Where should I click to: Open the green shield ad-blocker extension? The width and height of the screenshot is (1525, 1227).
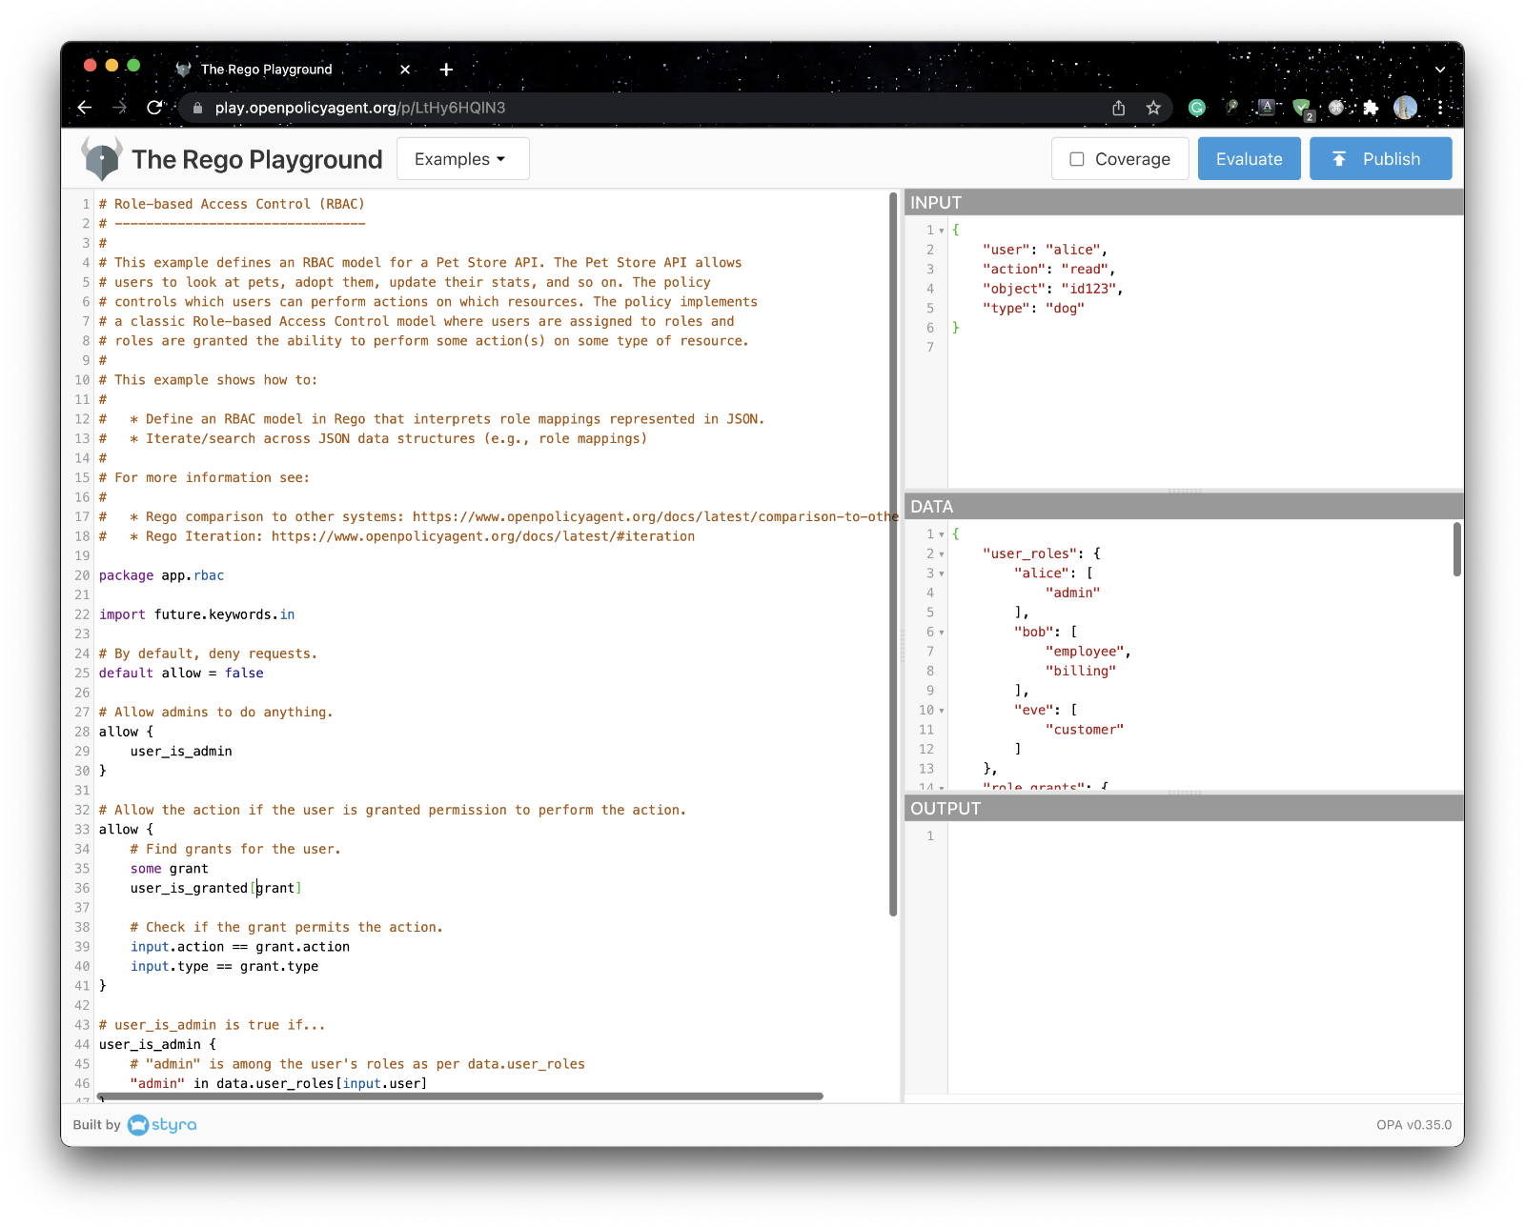point(1302,109)
